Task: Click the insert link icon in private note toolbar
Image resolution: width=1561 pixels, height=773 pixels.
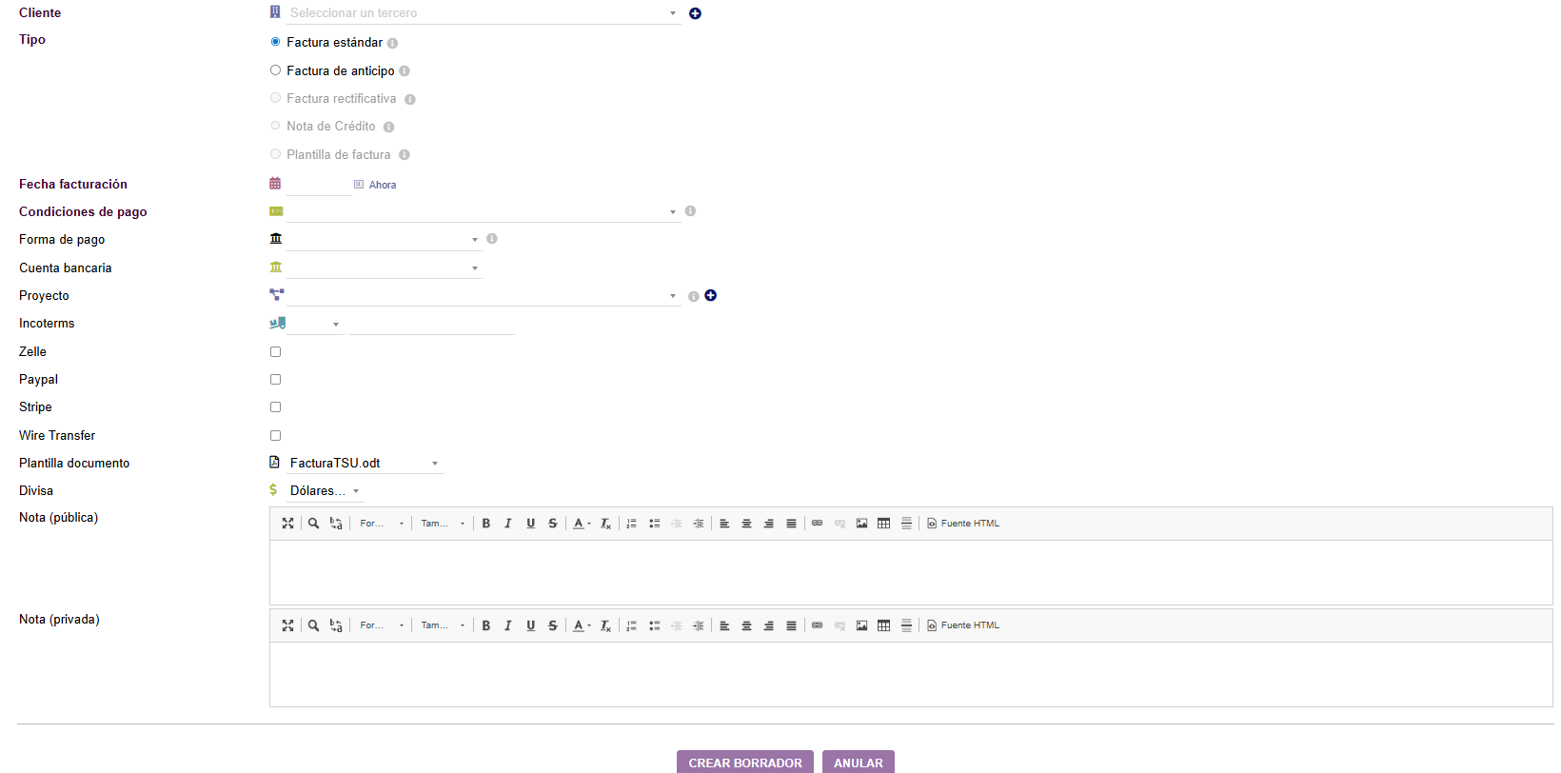Action: pos(817,625)
